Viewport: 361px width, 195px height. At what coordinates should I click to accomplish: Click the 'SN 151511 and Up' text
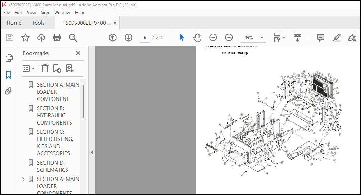[235, 53]
